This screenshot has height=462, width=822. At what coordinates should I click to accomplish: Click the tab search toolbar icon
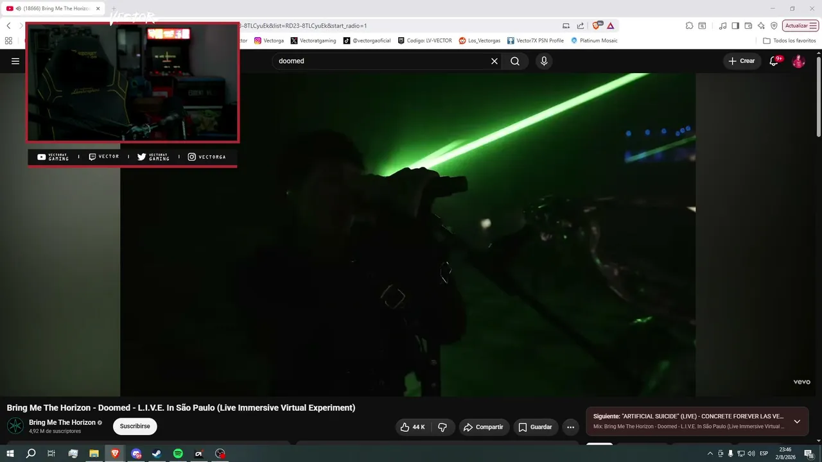[702, 26]
